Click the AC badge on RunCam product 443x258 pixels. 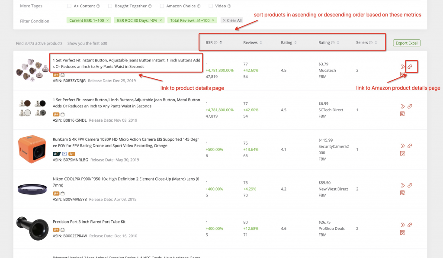[x=57, y=154]
